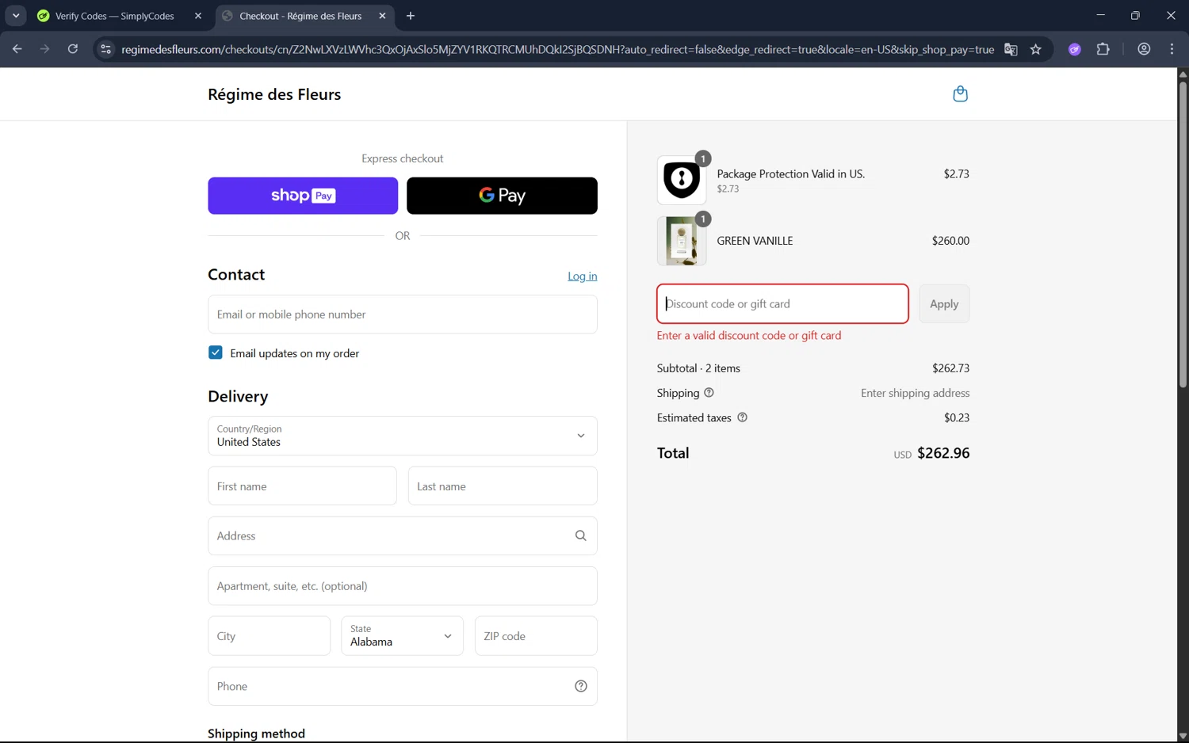The height and width of the screenshot is (743, 1189).
Task: Close the Verify Codes SimplyCodes tab
Action: [198, 16]
